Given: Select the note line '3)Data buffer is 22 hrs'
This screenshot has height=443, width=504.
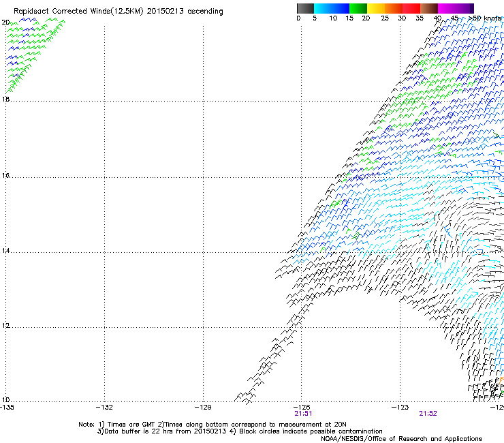Looking at the screenshot, I should tap(240, 431).
